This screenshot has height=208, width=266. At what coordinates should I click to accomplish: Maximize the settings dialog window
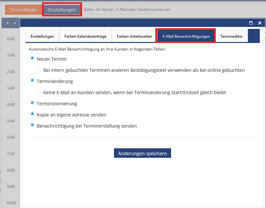click(251, 23)
